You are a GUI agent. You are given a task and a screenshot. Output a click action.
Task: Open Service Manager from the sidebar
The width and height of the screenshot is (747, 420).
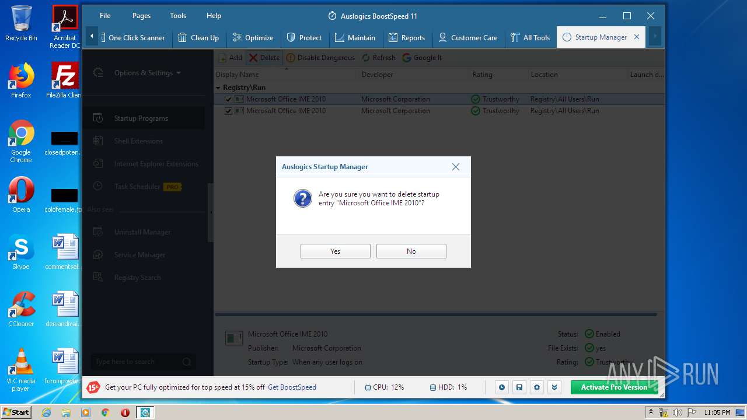pyautogui.click(x=144, y=255)
